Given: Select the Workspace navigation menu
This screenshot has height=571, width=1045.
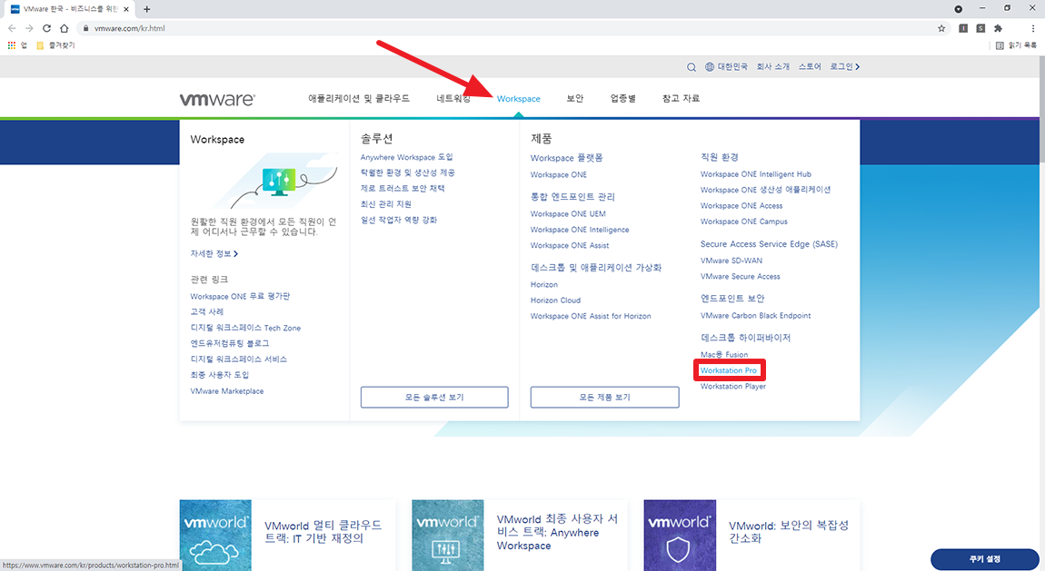Looking at the screenshot, I should coord(519,98).
